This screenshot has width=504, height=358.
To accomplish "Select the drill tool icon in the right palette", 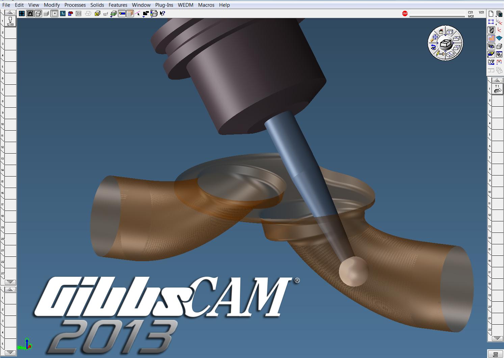I will click(491, 30).
